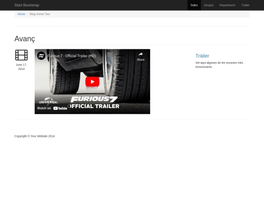The height and width of the screenshot is (198, 264).
Task: Click the description 'Vet aquí algunes de les escenes'
Action: click(x=219, y=65)
